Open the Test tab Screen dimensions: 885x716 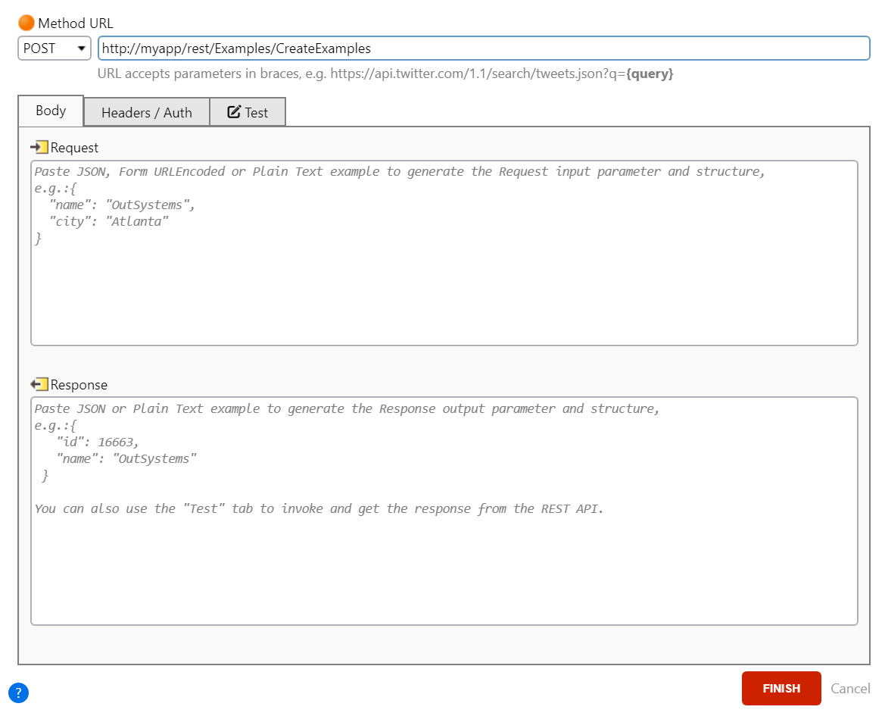[248, 111]
